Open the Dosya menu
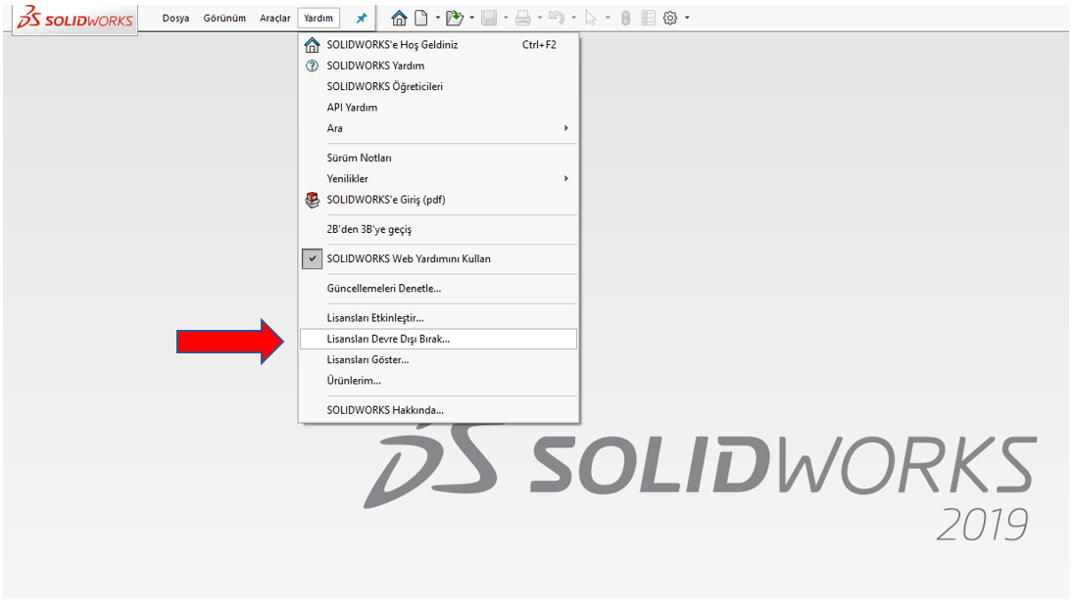1074x602 pixels. [x=175, y=19]
